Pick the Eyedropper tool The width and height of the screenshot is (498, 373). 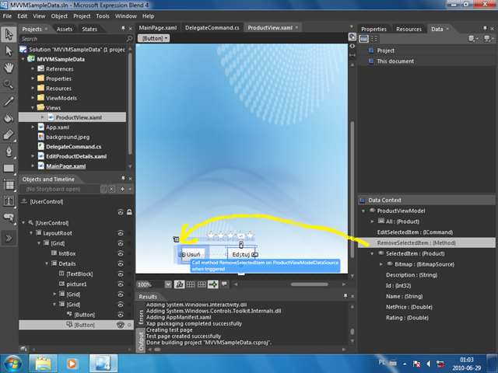point(9,102)
